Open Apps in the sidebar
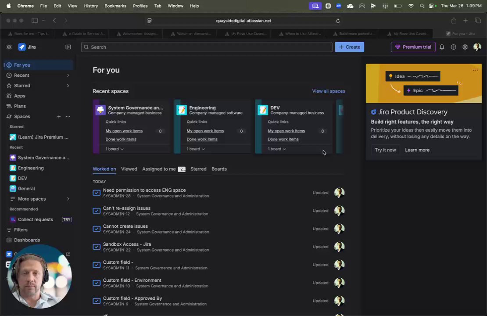The width and height of the screenshot is (487, 316). (38, 96)
